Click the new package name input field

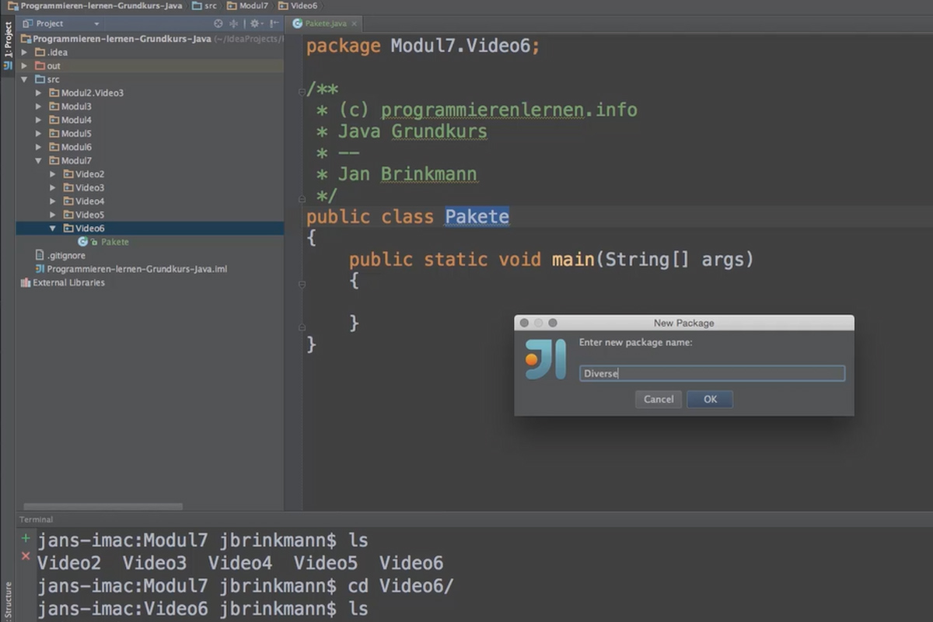[x=712, y=373]
